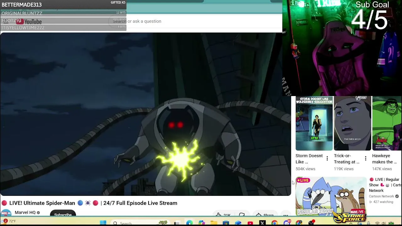
Task: Open the YouTube home logo
Action: click(x=29, y=21)
